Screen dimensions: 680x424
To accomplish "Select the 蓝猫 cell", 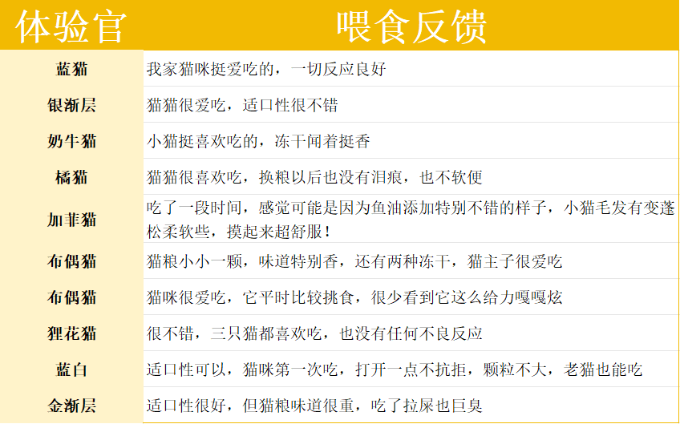I will (71, 69).
